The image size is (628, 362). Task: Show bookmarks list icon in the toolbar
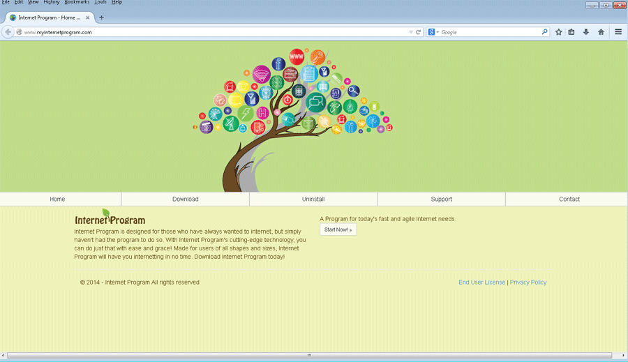(x=571, y=32)
